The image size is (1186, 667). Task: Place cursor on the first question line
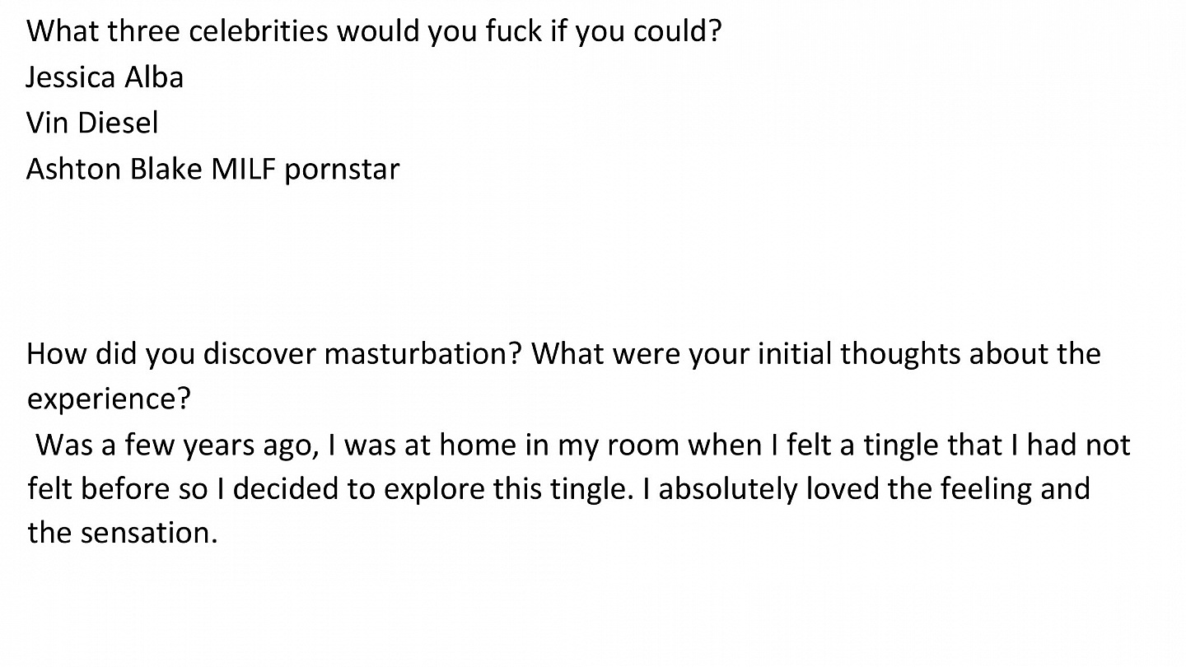(374, 32)
